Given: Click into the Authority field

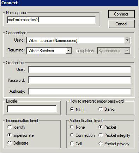Looking at the screenshot, I should (79, 91).
